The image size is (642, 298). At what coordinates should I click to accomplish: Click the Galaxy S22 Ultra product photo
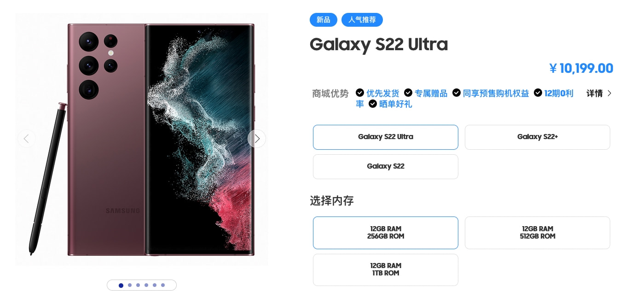[x=142, y=139]
